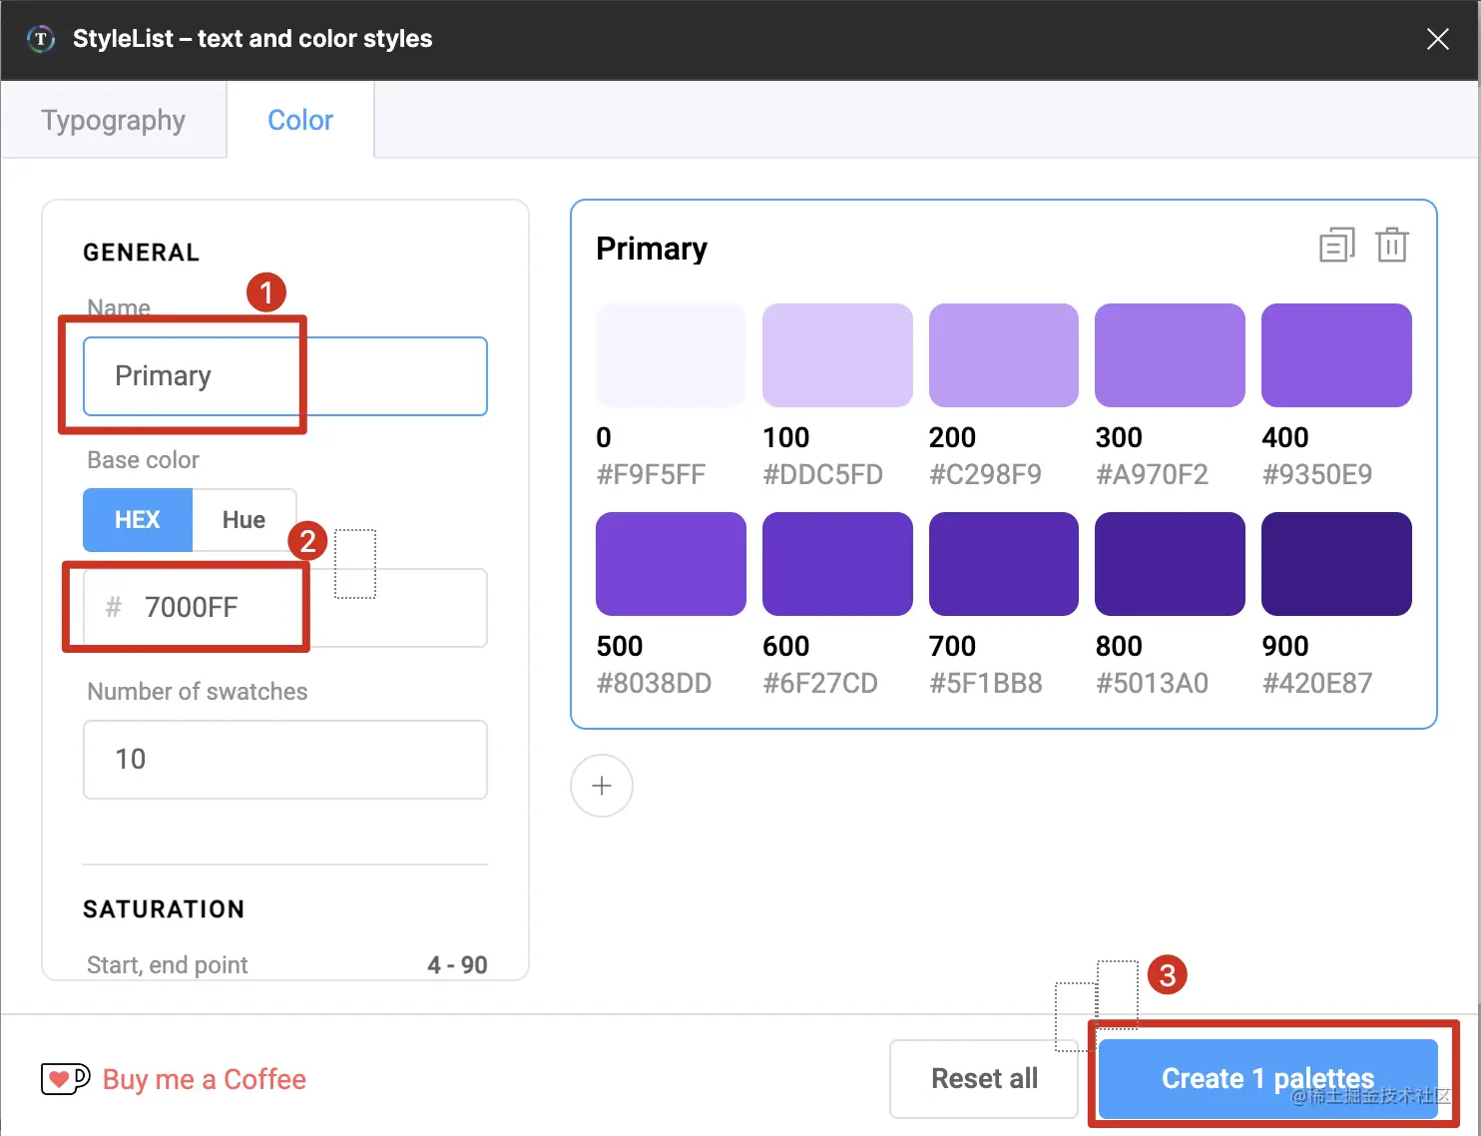Open the Buy me a Coffee link
The image size is (1481, 1136).
pyautogui.click(x=205, y=1079)
